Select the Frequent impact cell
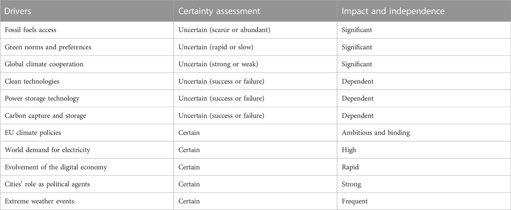Viewport: 511px width, 210px height. click(x=424, y=201)
